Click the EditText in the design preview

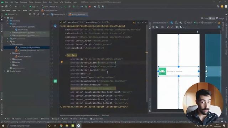point(178,71)
